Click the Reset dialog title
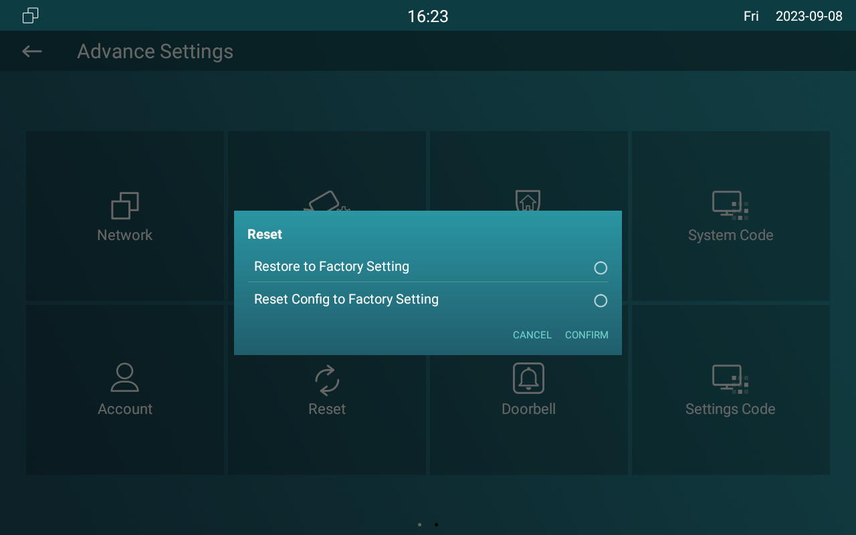 pos(265,234)
